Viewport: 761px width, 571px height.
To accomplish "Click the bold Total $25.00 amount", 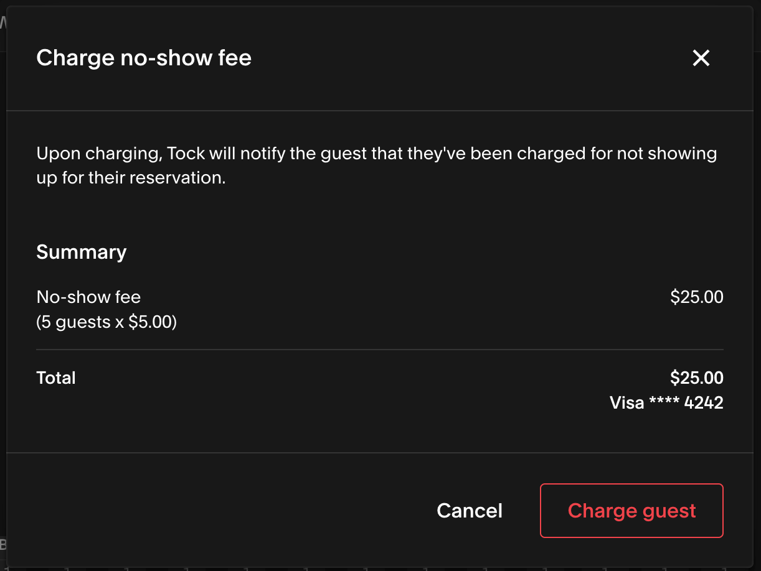I will pyautogui.click(x=697, y=378).
